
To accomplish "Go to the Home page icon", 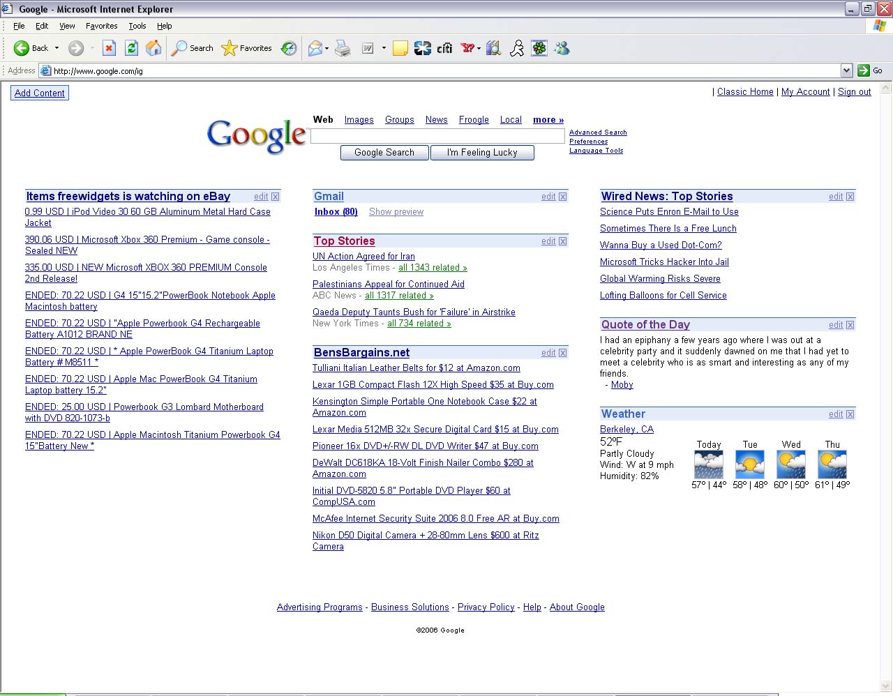I will (x=153, y=48).
